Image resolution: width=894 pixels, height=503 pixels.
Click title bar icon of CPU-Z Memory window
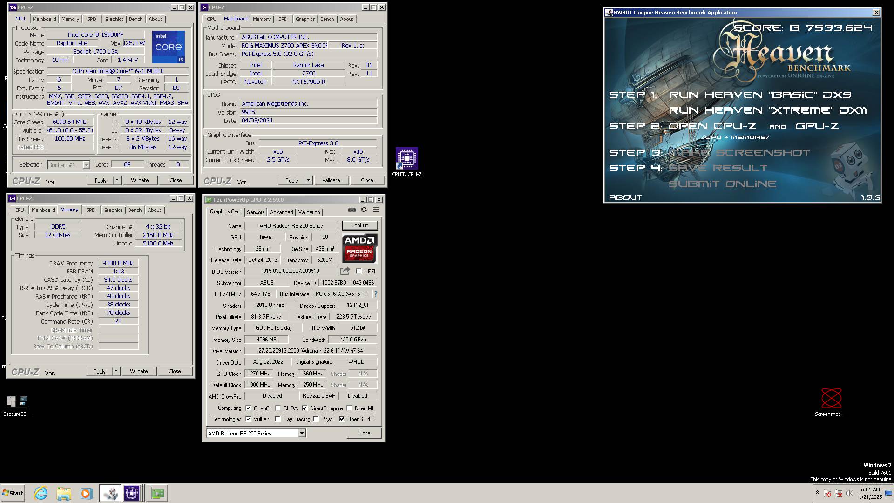pos(12,198)
